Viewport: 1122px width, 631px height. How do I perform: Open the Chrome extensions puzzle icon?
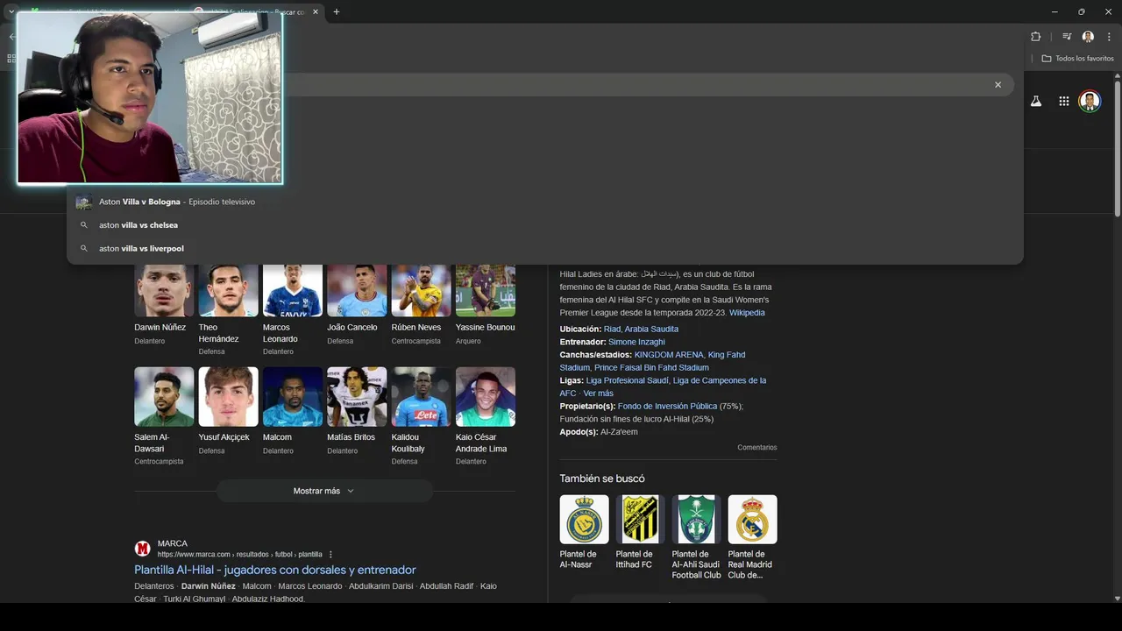pos(1036,37)
